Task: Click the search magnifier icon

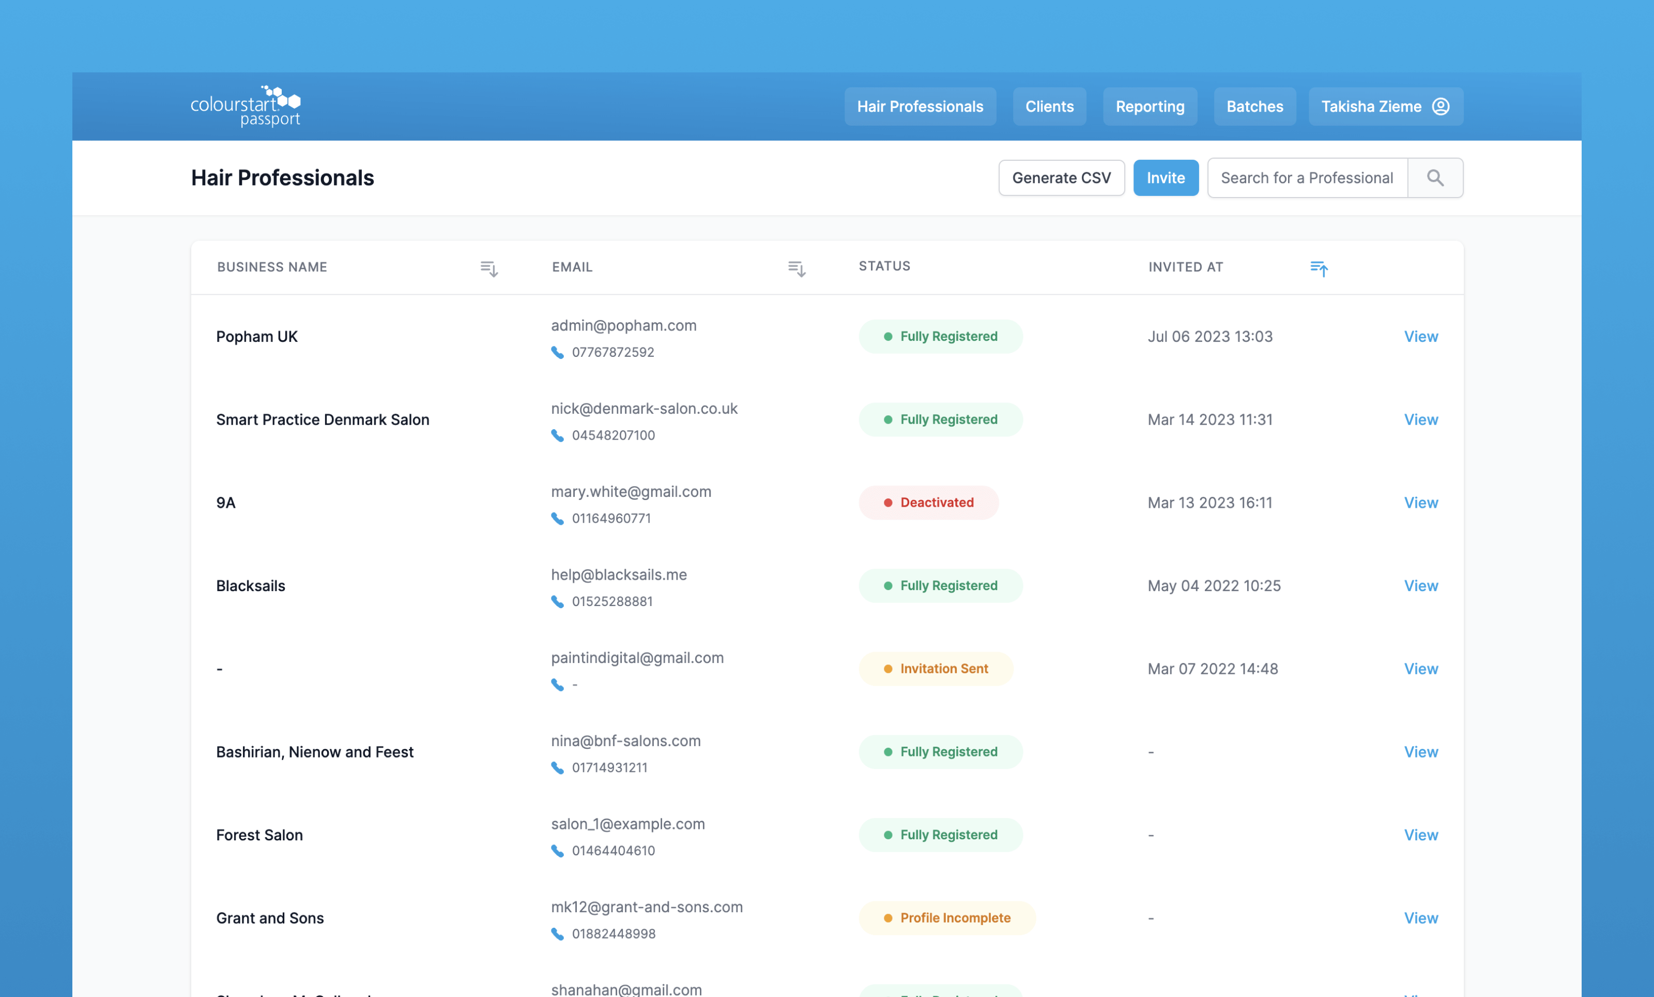Action: pos(1434,178)
